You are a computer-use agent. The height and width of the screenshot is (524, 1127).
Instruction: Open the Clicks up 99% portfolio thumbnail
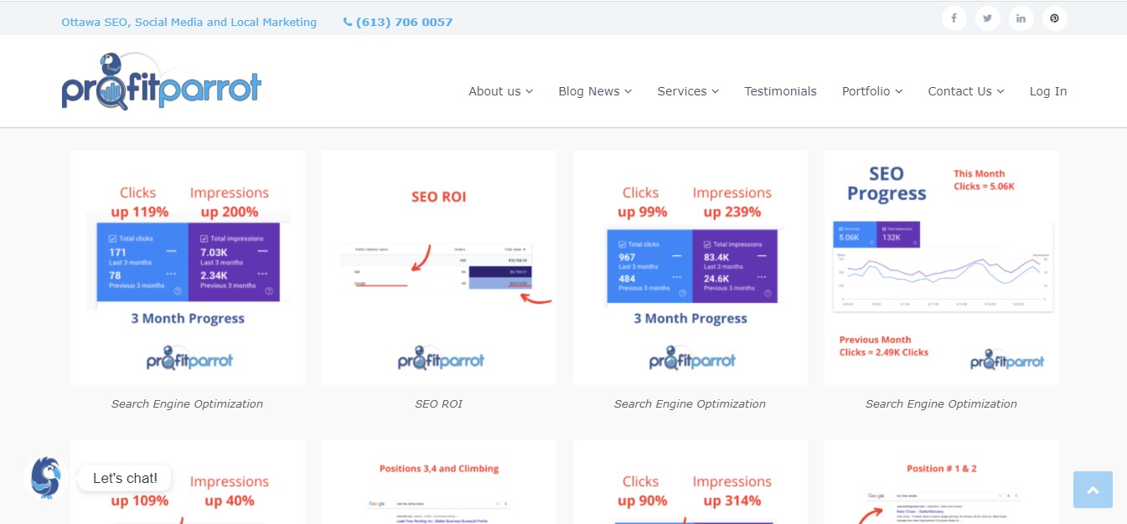coord(690,268)
